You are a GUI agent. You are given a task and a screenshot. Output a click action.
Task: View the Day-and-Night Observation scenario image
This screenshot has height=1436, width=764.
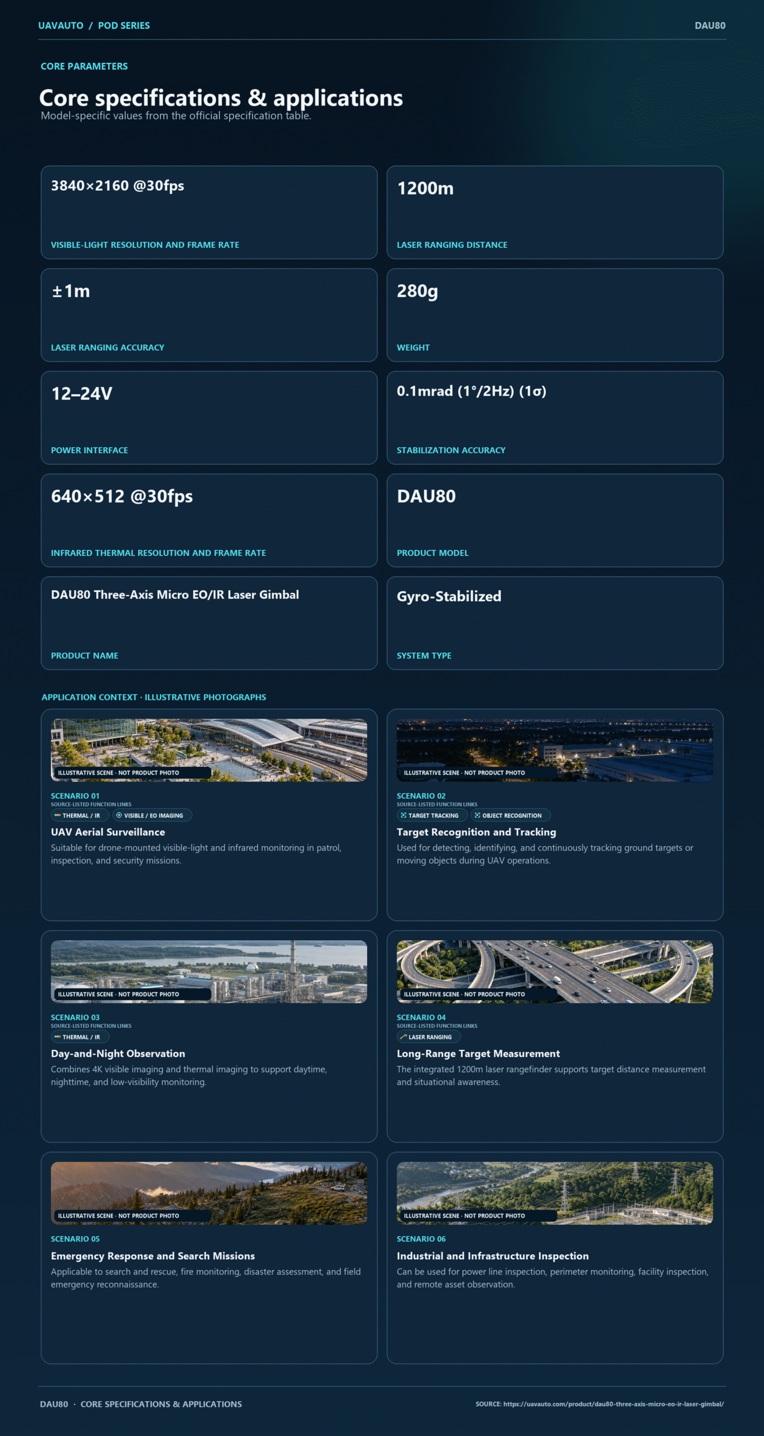pyautogui.click(x=209, y=972)
